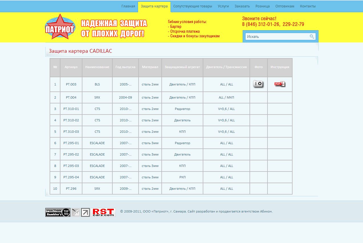Open the Сопутствующие товары menu
Screen dimensions: 363x243
point(193,6)
